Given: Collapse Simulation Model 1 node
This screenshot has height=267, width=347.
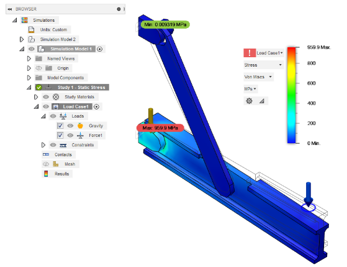Looking at the screenshot, I should (x=22, y=49).
